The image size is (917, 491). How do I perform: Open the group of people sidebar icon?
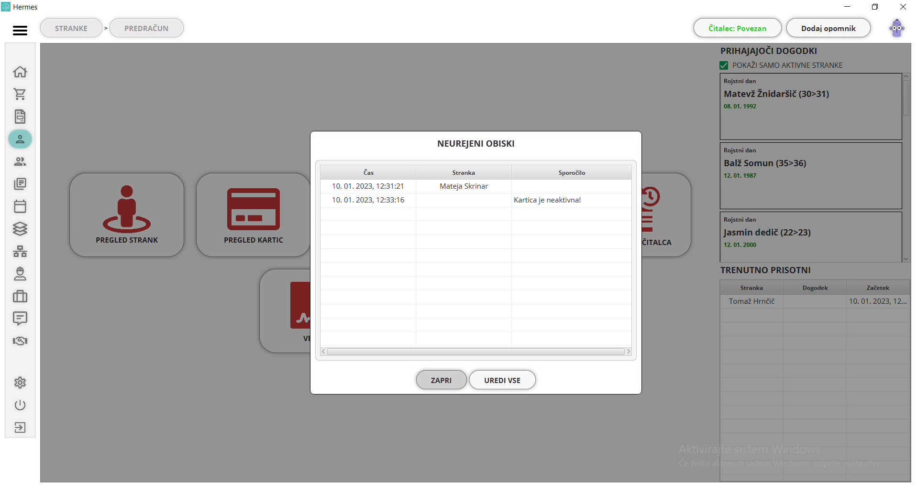coord(20,161)
